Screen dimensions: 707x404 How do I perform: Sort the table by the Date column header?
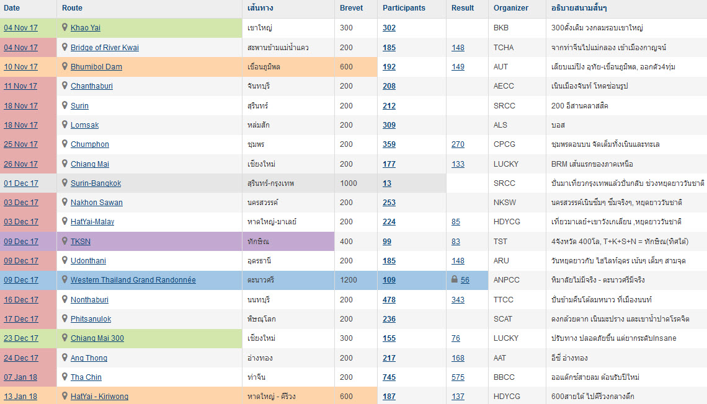[x=12, y=7]
